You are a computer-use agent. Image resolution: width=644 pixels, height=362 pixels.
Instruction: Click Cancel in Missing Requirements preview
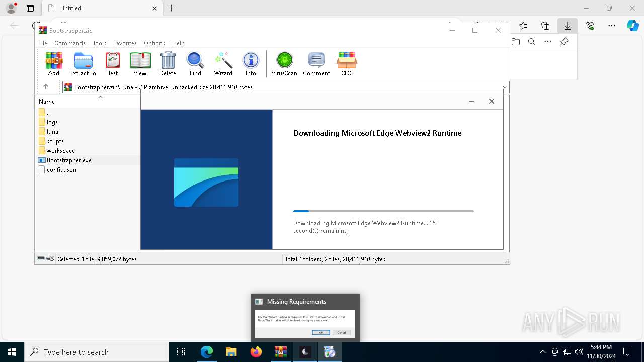click(342, 332)
